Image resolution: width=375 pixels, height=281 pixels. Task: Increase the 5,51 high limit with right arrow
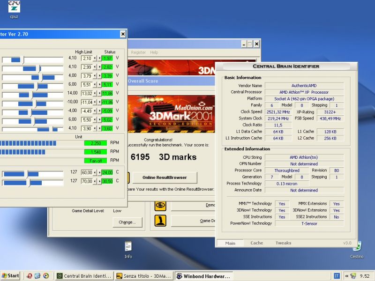tap(99, 85)
